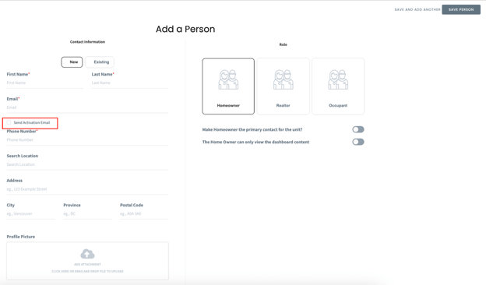The width and height of the screenshot is (486, 285).
Task: Select the Homeowner role card
Action: [228, 86]
